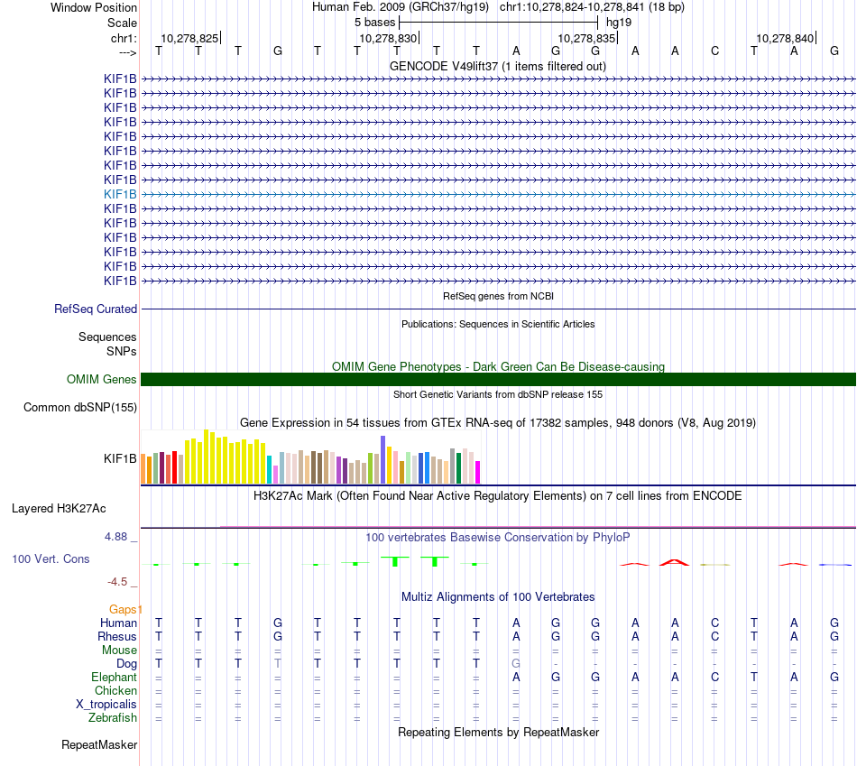Click the Scale track label

coord(122,23)
